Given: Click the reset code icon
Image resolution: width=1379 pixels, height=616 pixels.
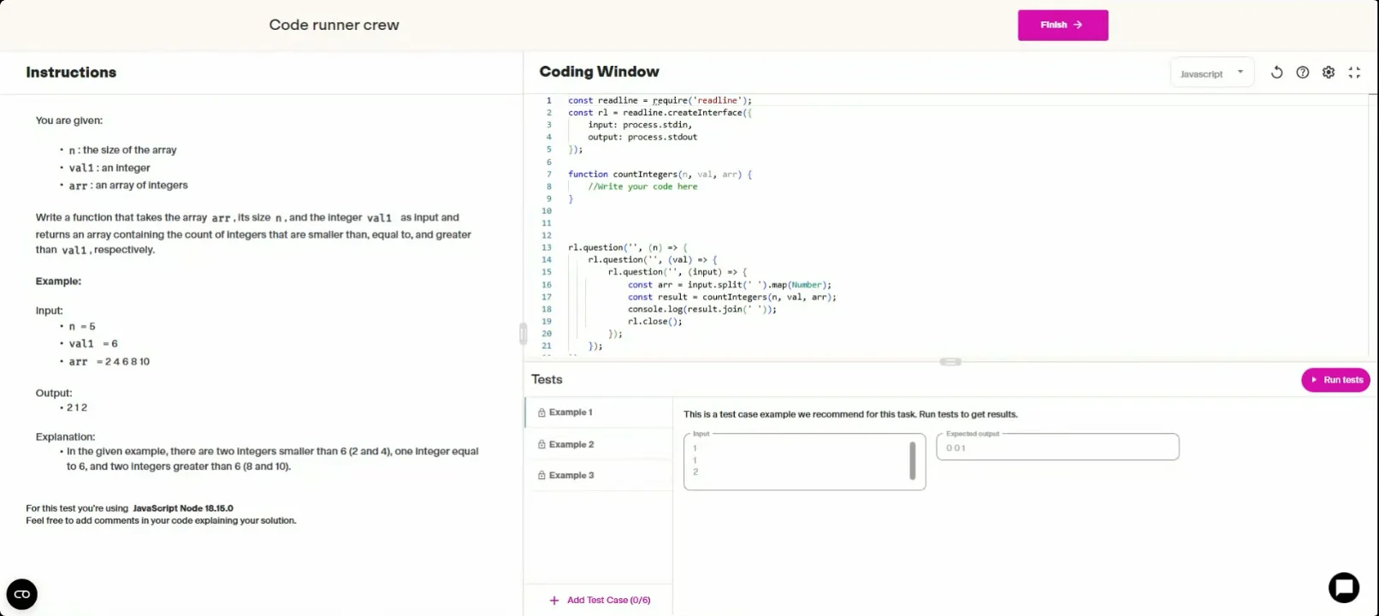Looking at the screenshot, I should 1276,73.
